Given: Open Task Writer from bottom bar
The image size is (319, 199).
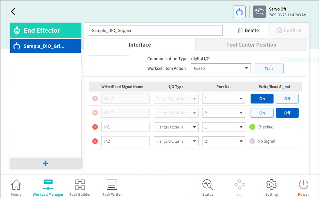Looking at the screenshot, I should [112, 188].
